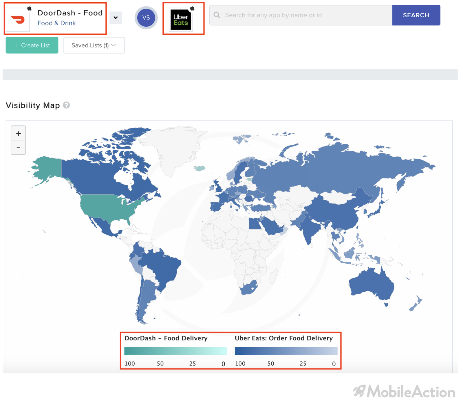Click the Visibility Map heading
Image resolution: width=461 pixels, height=405 pixels.
tap(33, 105)
